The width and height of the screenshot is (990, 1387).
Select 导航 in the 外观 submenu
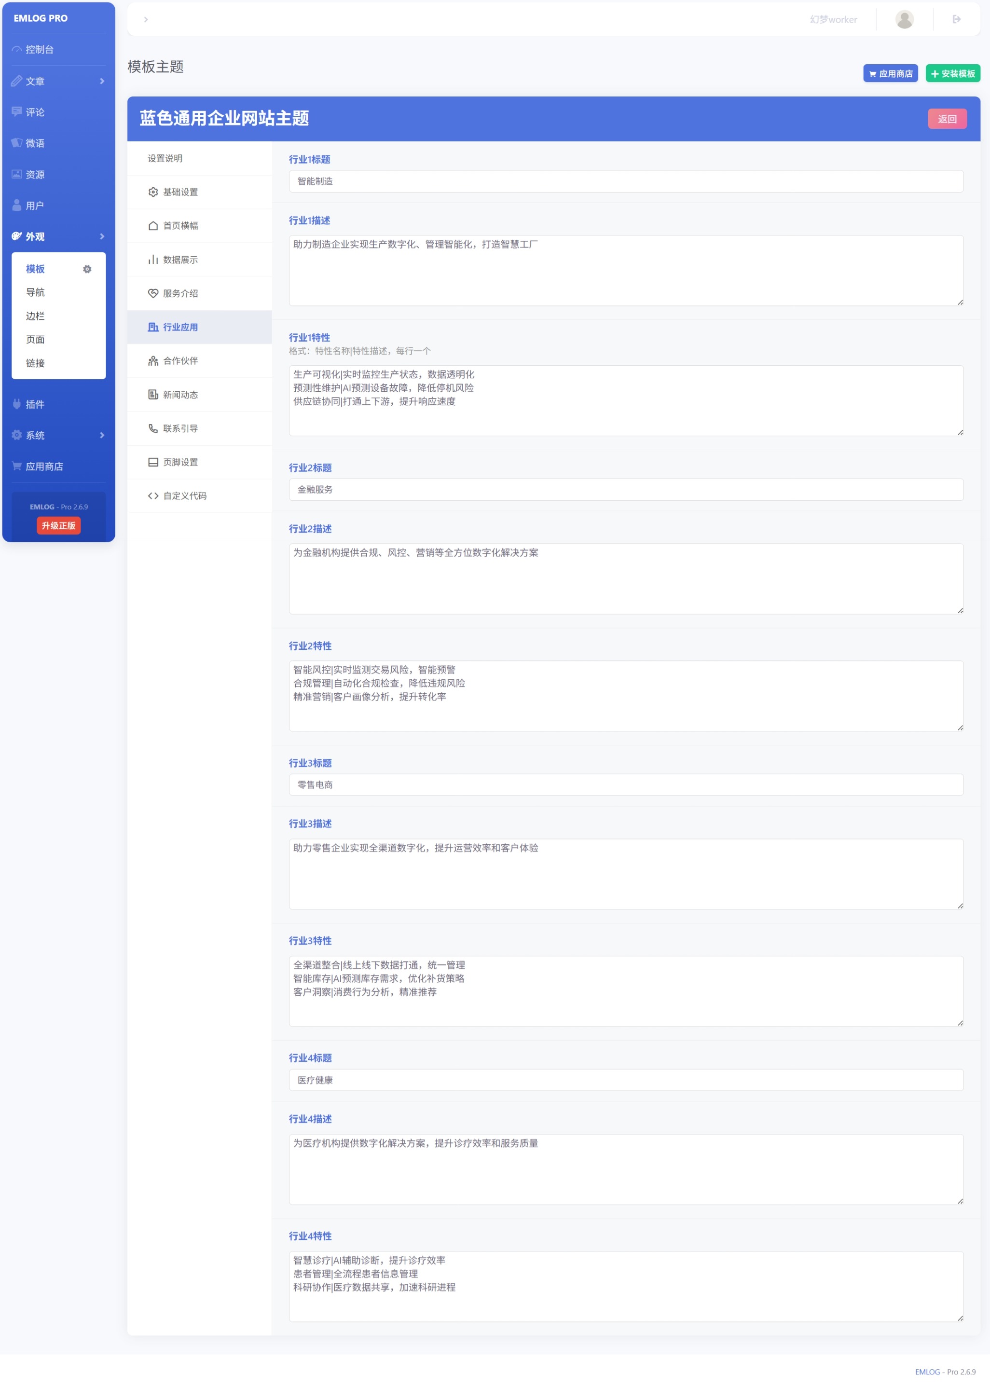point(35,292)
